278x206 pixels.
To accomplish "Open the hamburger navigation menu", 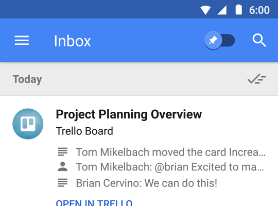I will [x=22, y=41].
